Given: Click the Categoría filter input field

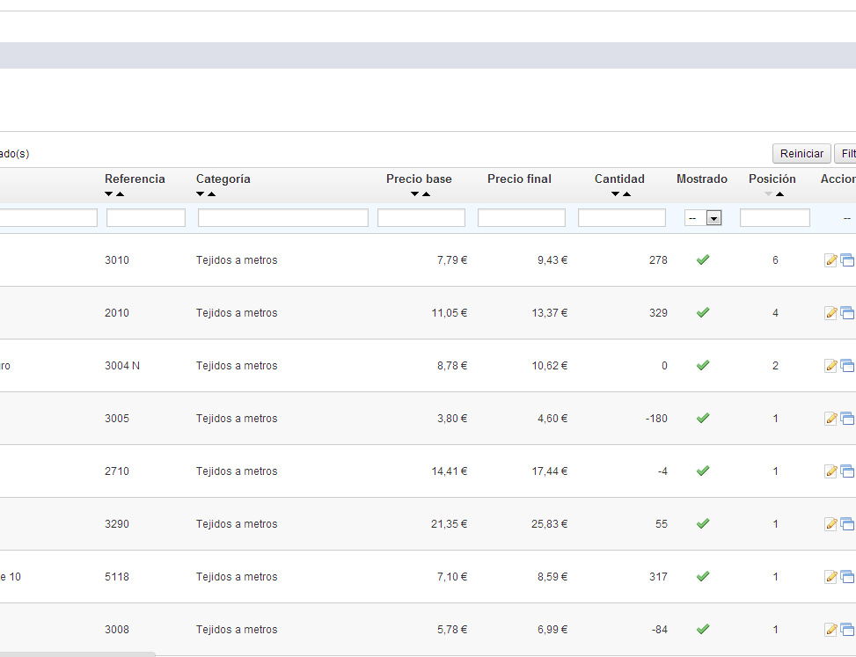Looking at the screenshot, I should point(282,218).
